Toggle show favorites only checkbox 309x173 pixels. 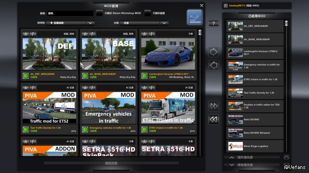[147, 13]
